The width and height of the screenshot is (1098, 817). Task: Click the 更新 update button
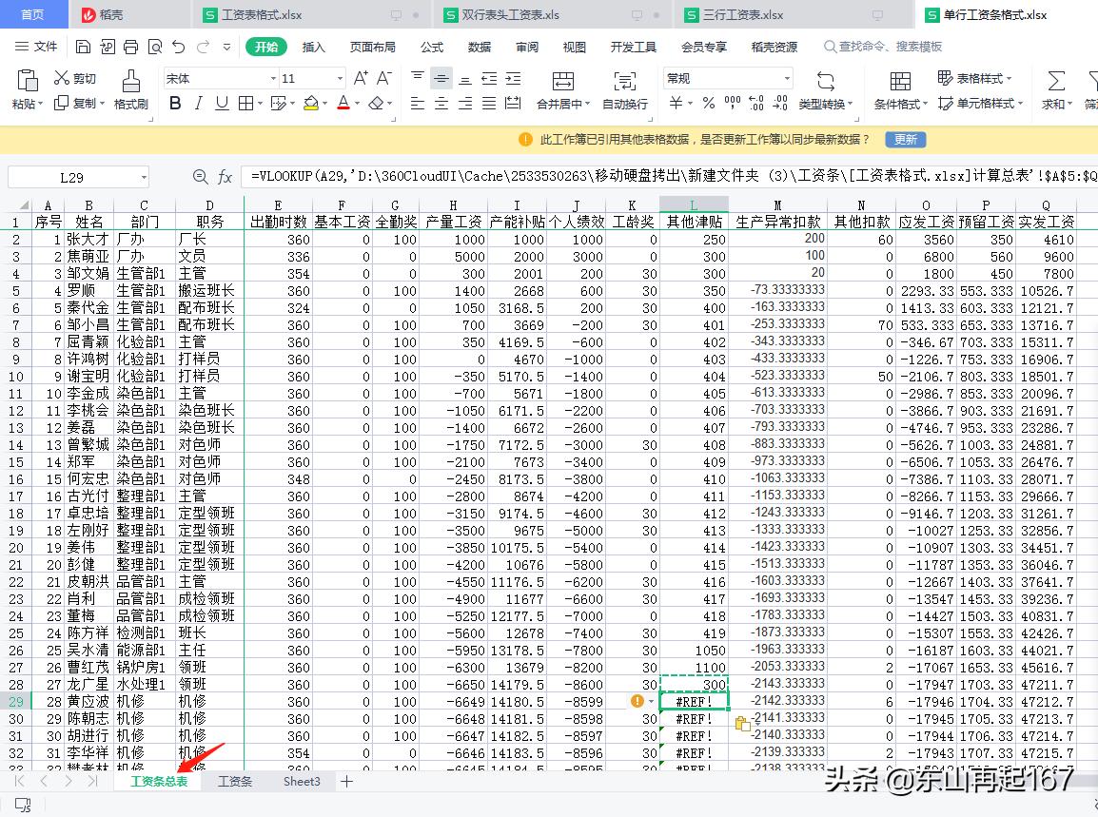tap(904, 139)
